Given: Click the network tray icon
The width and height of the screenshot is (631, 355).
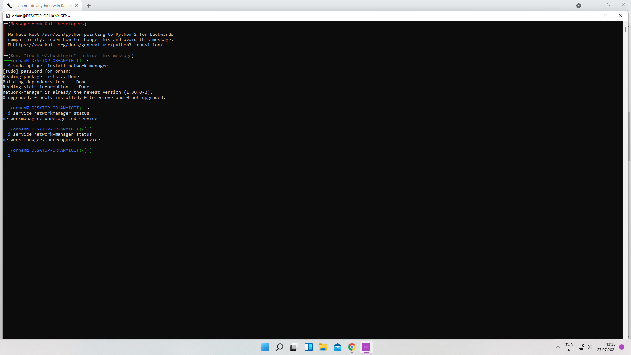Looking at the screenshot, I should [581, 347].
